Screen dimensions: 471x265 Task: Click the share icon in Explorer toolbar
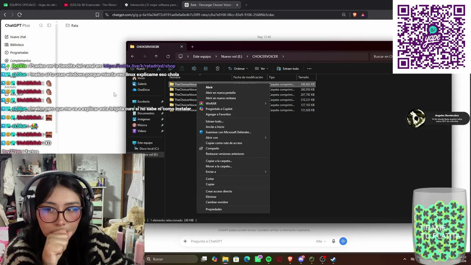pos(206,68)
